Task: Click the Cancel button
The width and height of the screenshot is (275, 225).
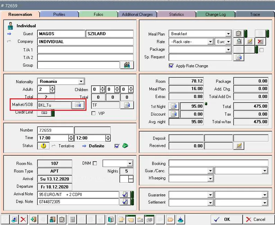Action: coord(258,219)
